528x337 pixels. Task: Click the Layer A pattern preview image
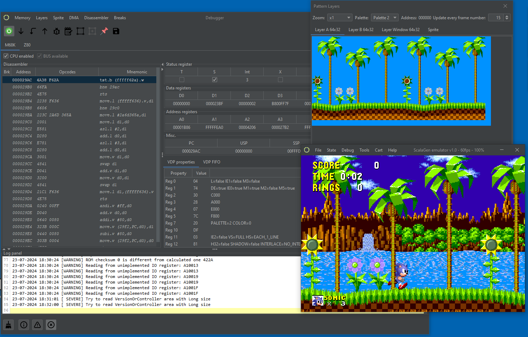click(x=401, y=81)
